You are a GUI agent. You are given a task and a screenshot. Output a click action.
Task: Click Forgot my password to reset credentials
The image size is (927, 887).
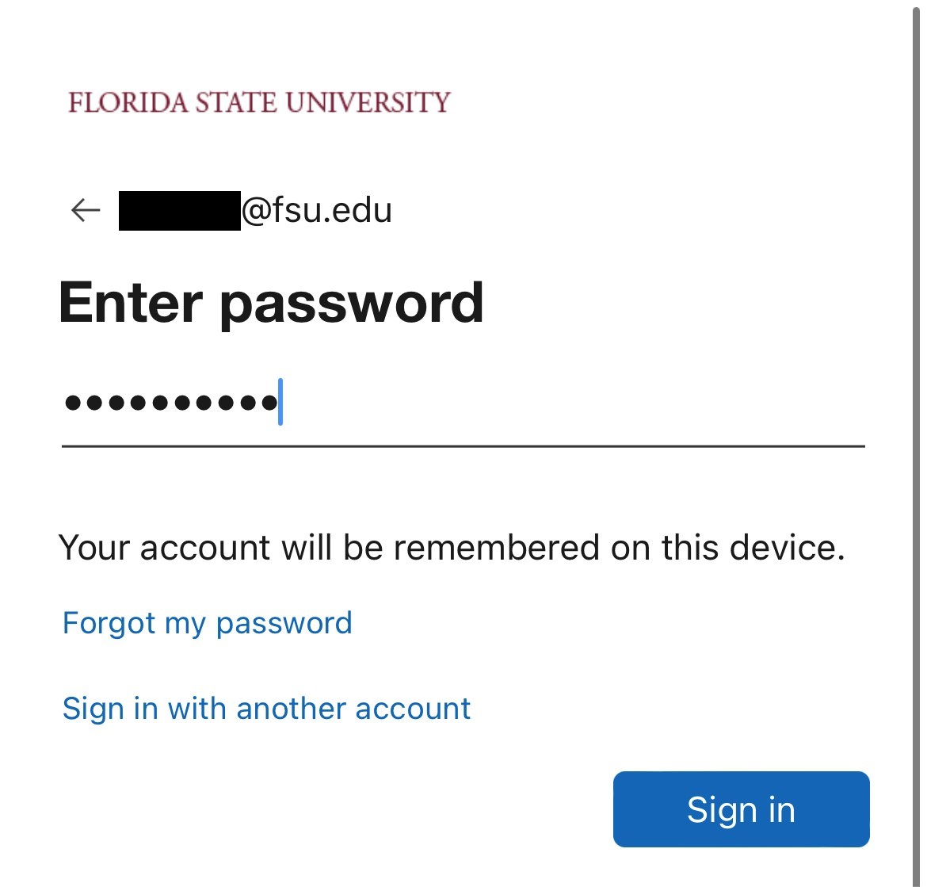207,623
